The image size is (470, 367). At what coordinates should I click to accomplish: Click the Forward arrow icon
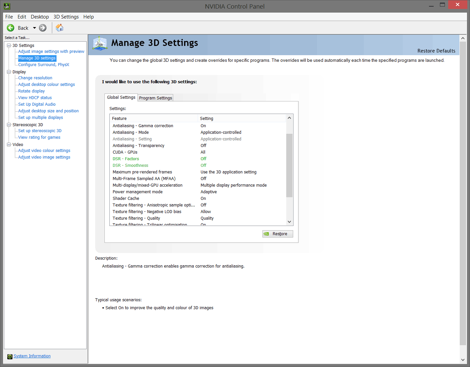(x=43, y=28)
